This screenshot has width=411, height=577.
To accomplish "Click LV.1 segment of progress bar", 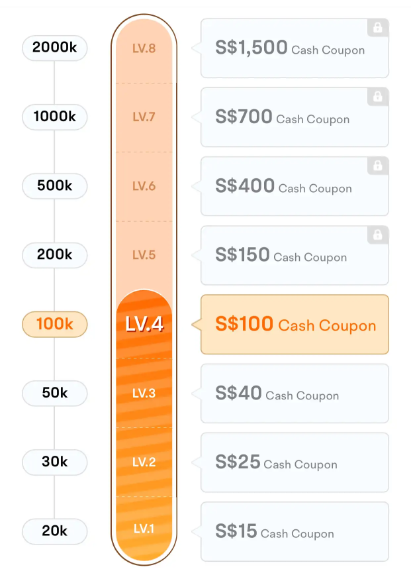I will [144, 529].
